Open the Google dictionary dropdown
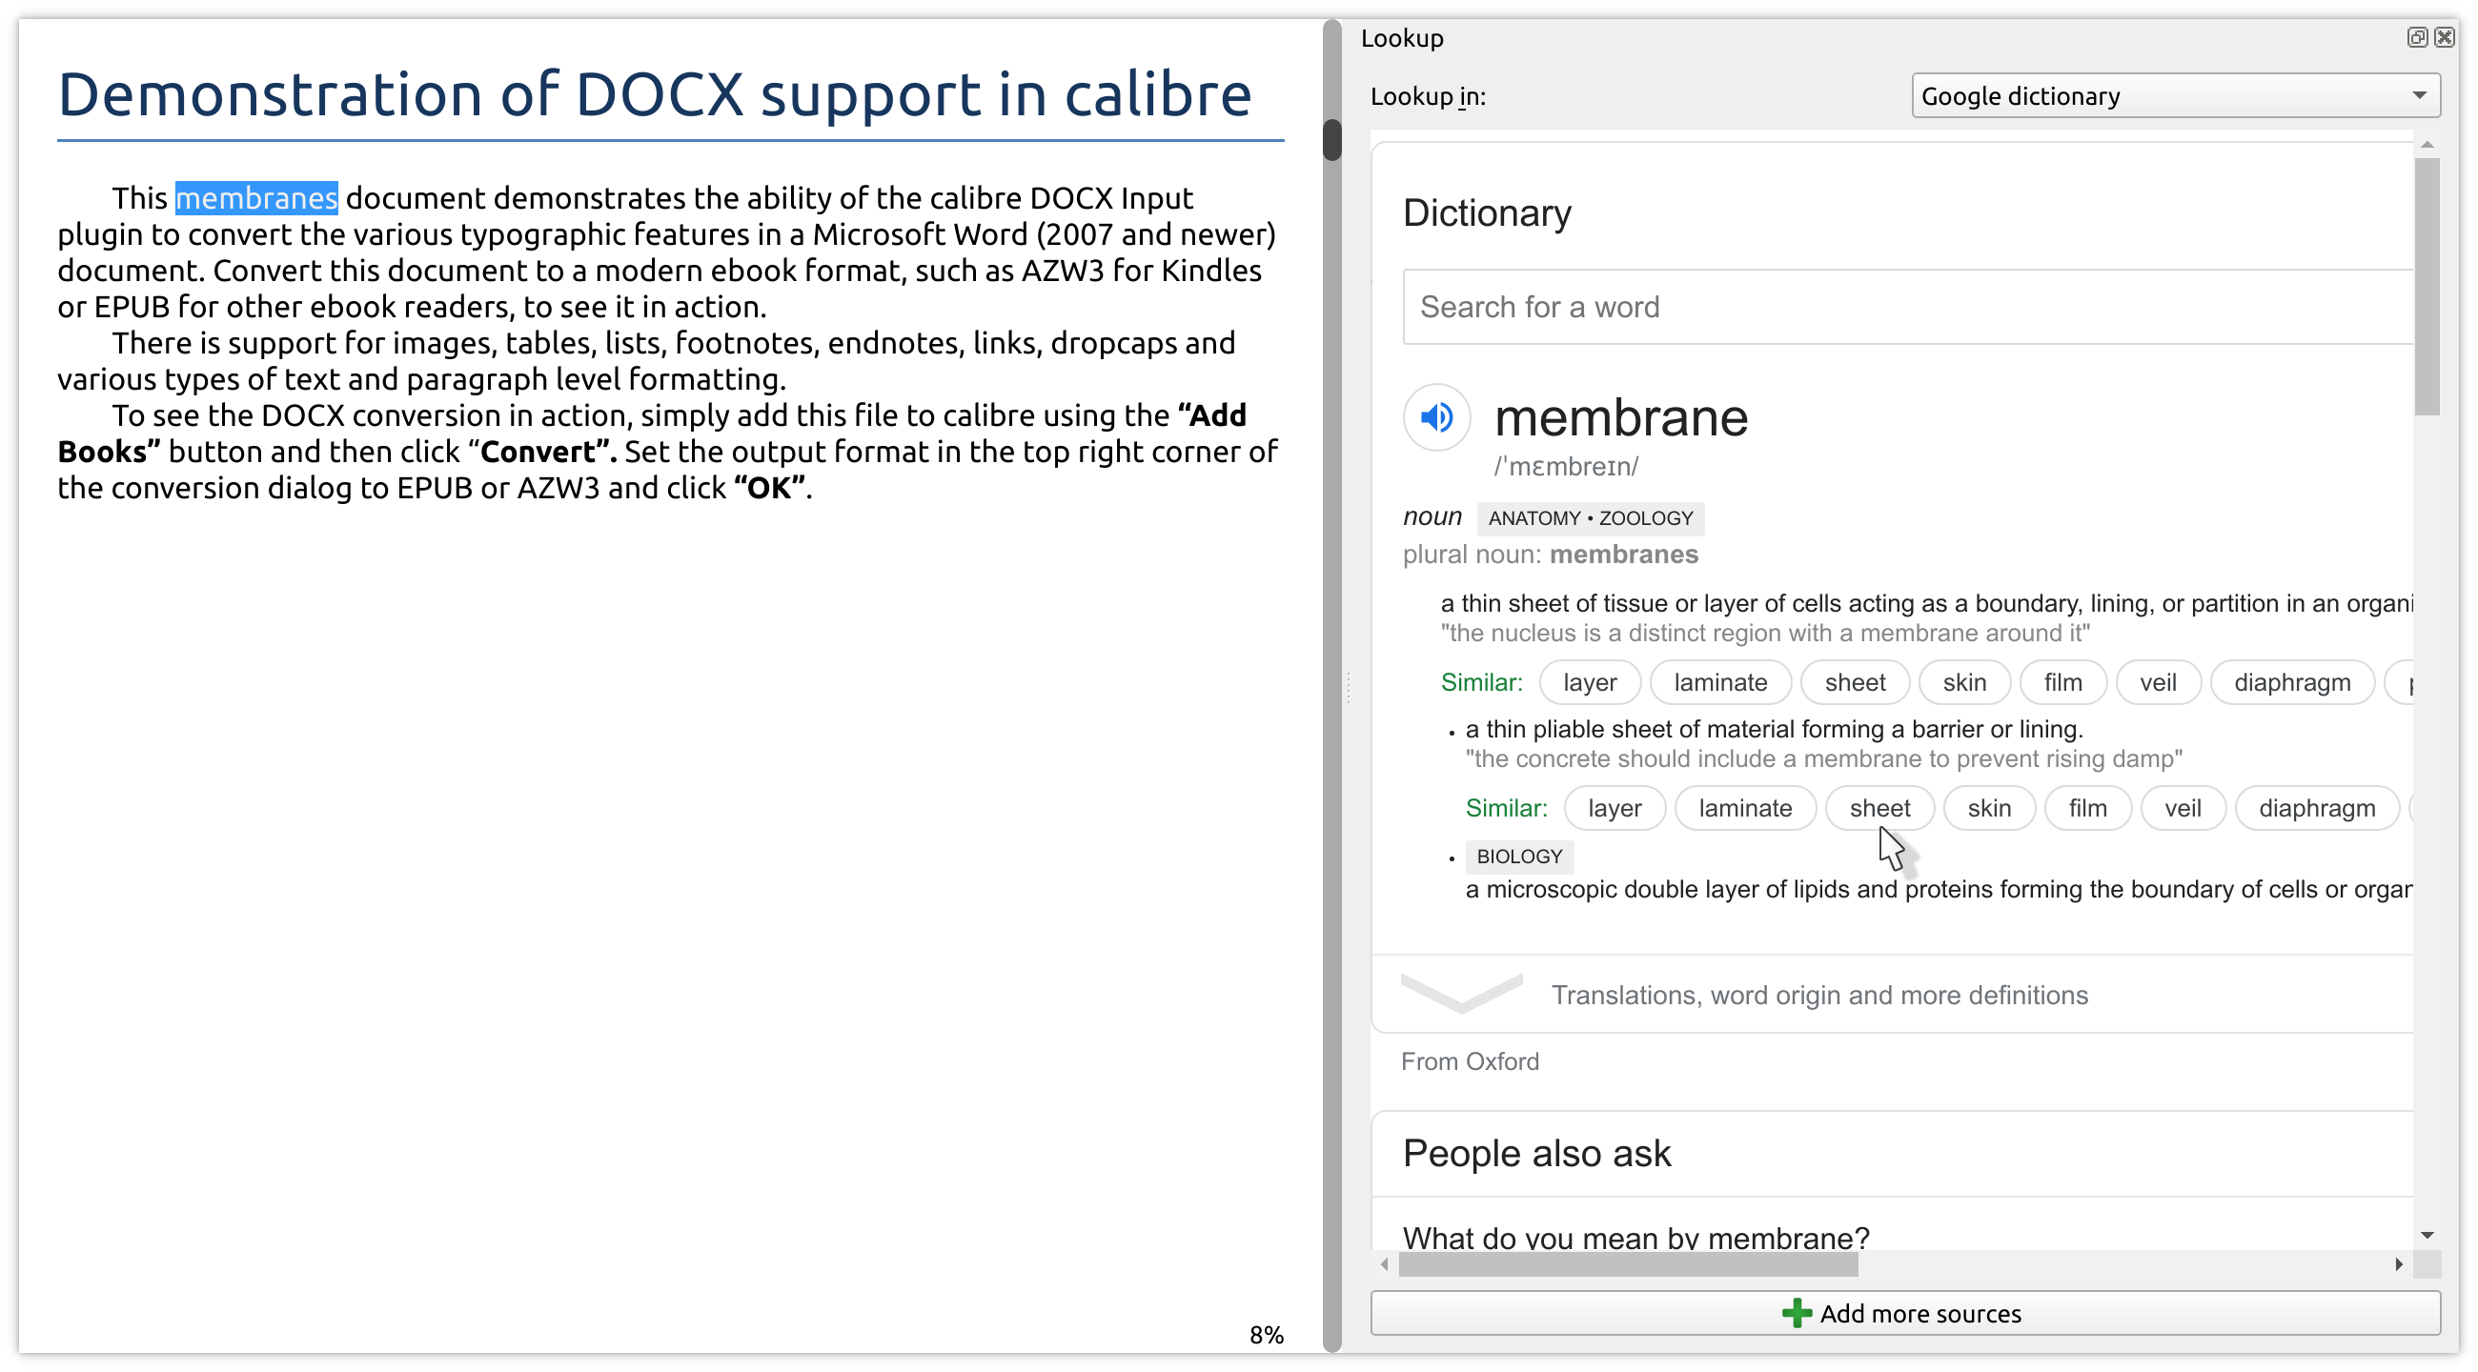 coord(2175,96)
